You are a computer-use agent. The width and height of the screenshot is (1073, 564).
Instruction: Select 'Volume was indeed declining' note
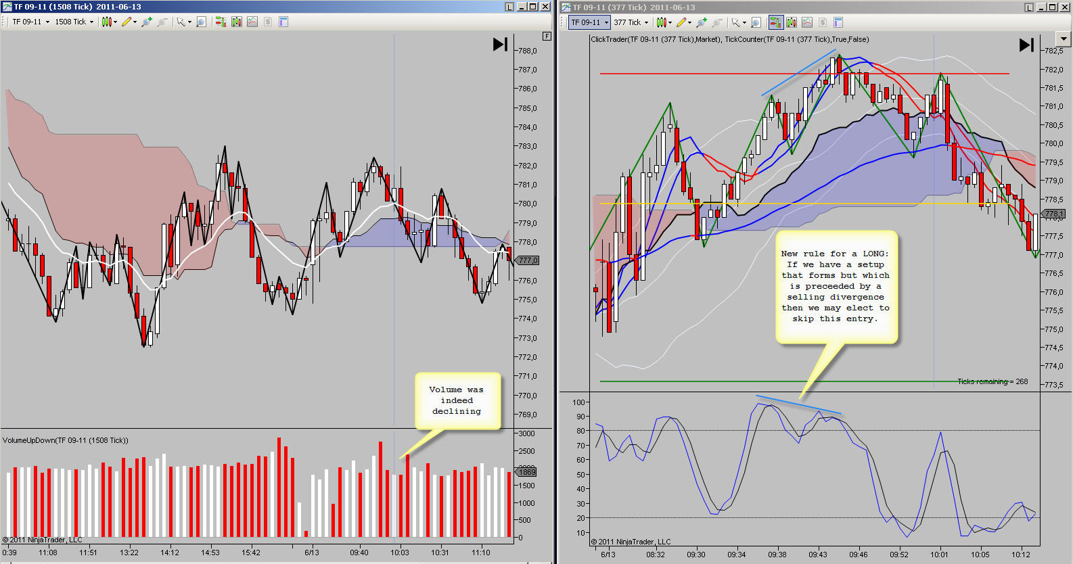point(457,400)
